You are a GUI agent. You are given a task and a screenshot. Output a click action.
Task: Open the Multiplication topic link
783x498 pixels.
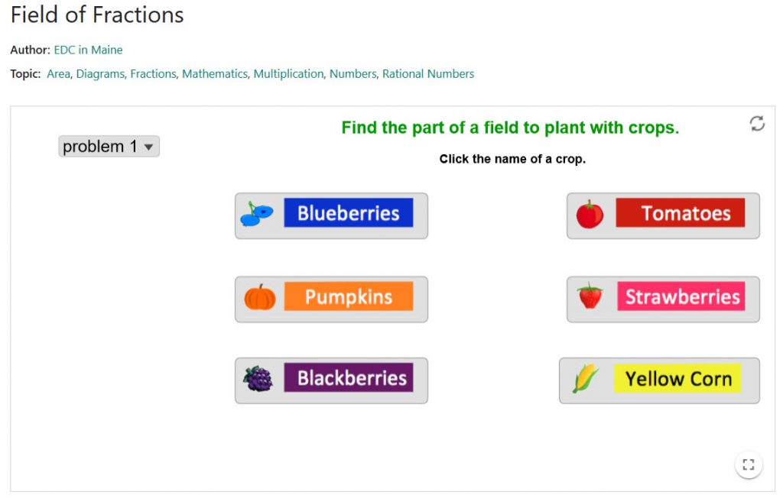(288, 74)
